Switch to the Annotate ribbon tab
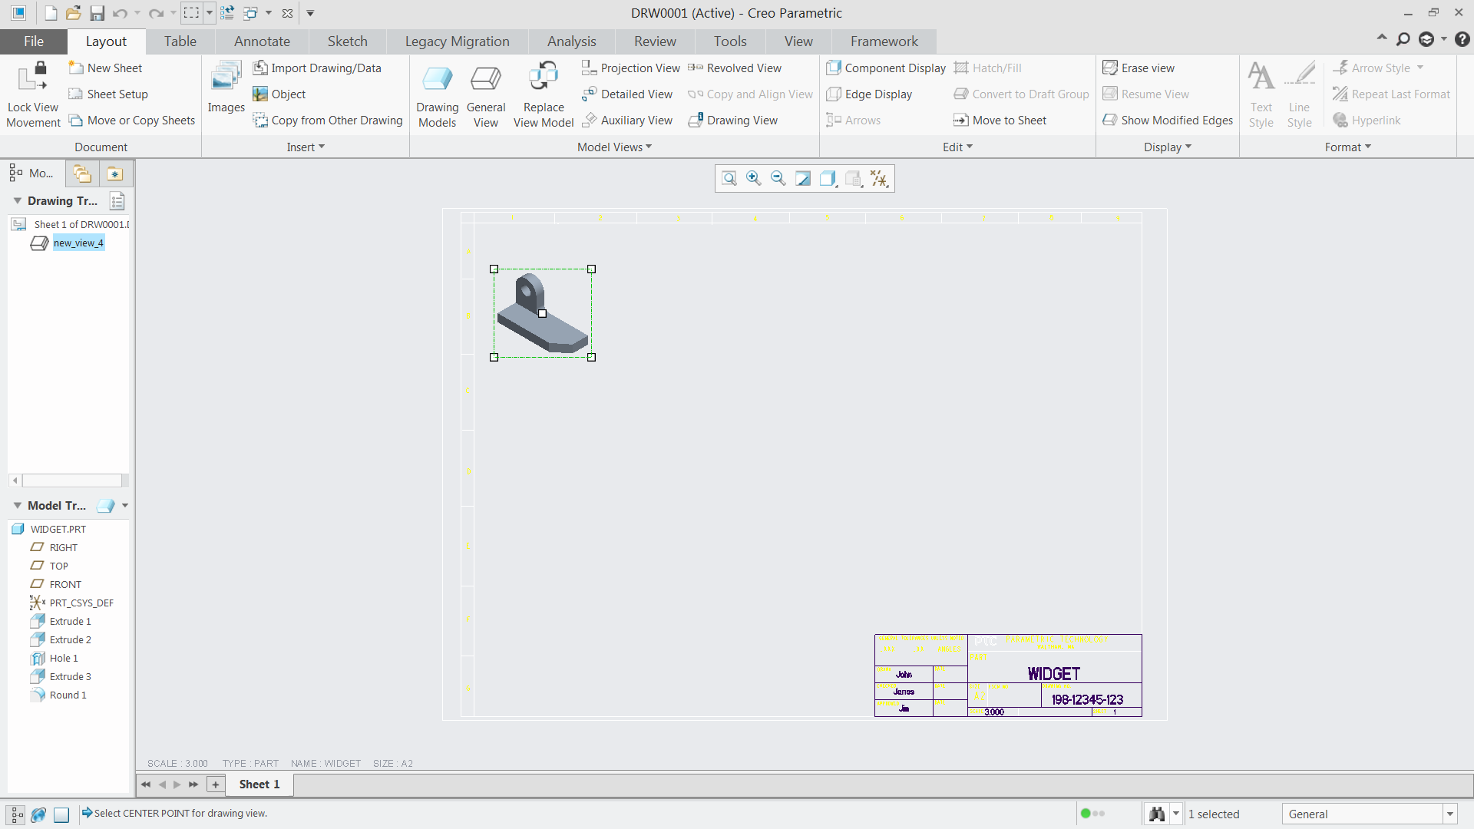The height and width of the screenshot is (829, 1474). (262, 41)
